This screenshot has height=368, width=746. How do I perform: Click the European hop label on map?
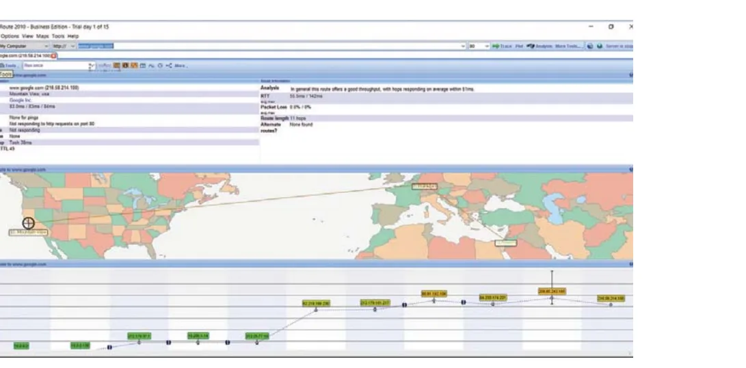coord(425,186)
